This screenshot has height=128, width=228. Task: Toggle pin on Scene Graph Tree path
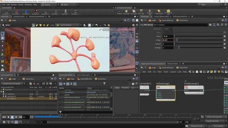[x=52, y=79]
